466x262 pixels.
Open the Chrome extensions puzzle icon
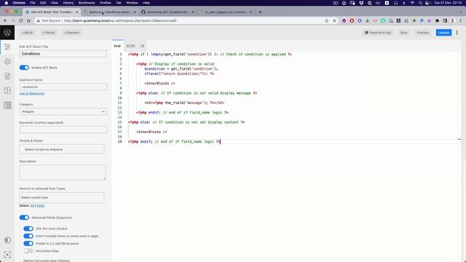pos(437,20)
